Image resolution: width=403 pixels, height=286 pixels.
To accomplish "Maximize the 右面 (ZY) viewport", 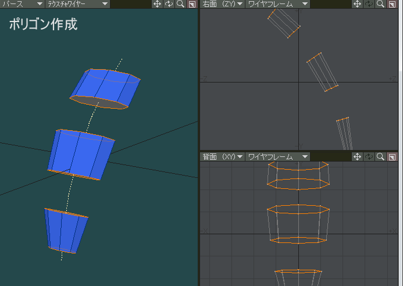I will (x=392, y=4).
